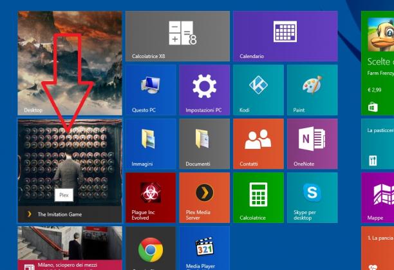The height and width of the screenshot is (270, 394).
Task: Open Impostazioni PC gear tile
Action: coord(204,90)
